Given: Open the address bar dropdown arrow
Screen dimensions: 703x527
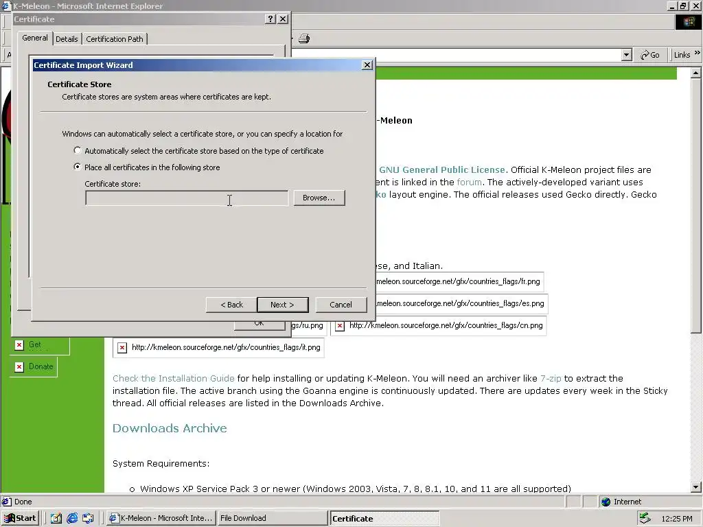Looking at the screenshot, I should [626, 55].
